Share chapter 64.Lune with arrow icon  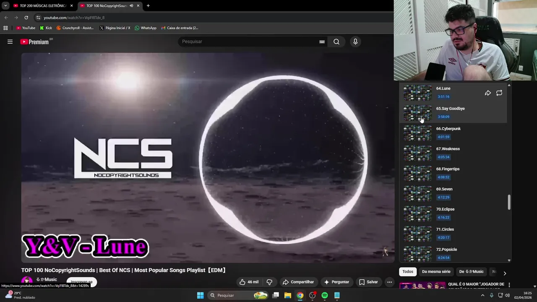[488, 93]
